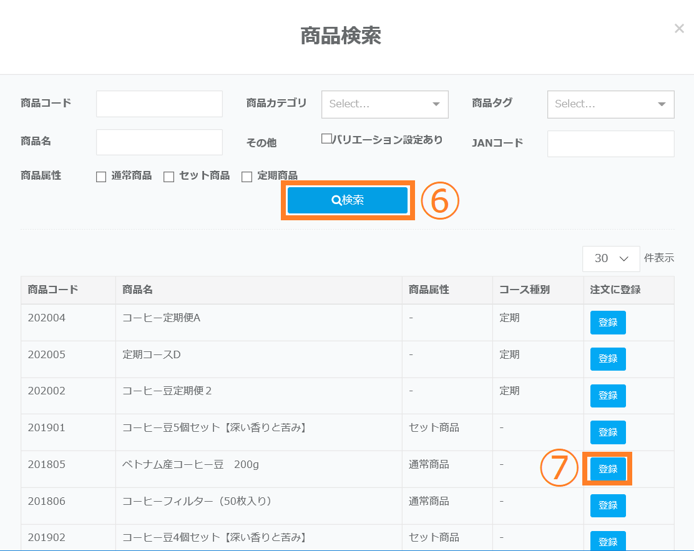Screen dimensions: 694x551
Task: Close the 商品検索 dialog with X
Action: tap(679, 29)
